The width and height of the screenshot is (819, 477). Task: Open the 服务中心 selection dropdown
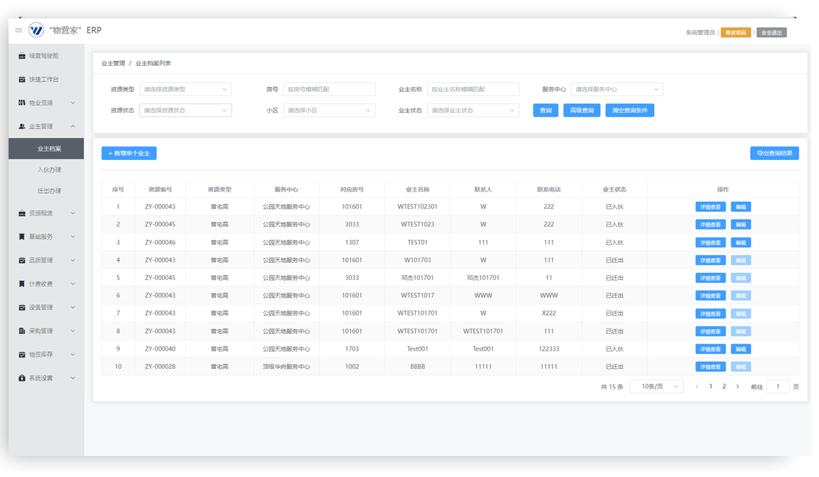coord(616,90)
